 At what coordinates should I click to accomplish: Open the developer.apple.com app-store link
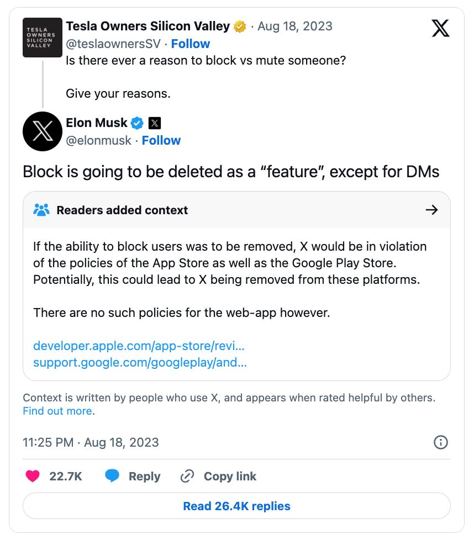point(139,346)
